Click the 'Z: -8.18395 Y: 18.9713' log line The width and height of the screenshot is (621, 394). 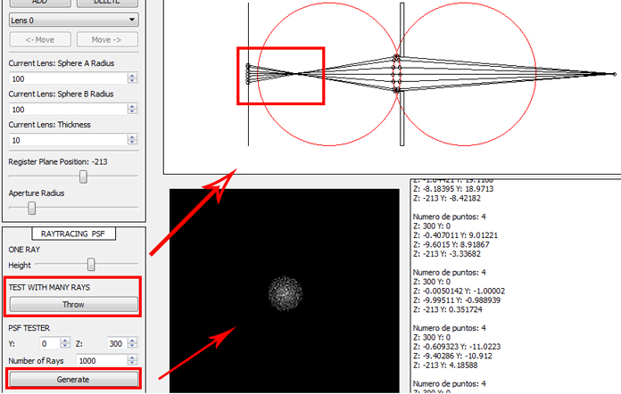pos(453,189)
